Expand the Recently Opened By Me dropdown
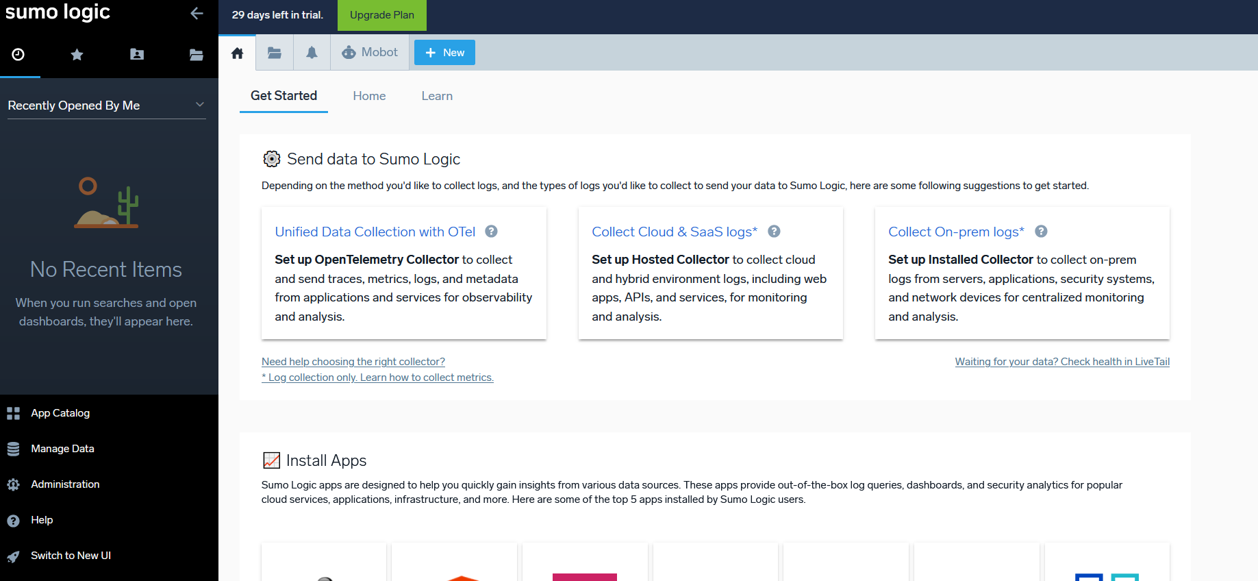Viewport: 1258px width, 581px height. point(106,106)
